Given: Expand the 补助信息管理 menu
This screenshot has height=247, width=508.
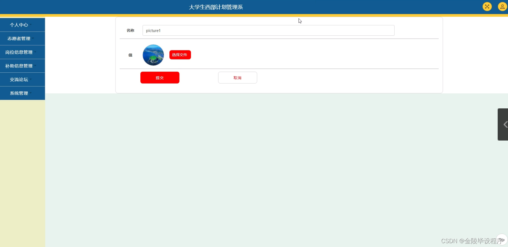Looking at the screenshot, I should coord(22,66).
